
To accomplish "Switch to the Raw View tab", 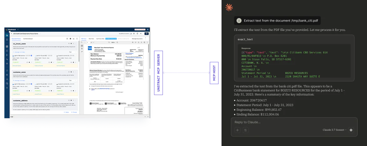I will pos(91,39).
